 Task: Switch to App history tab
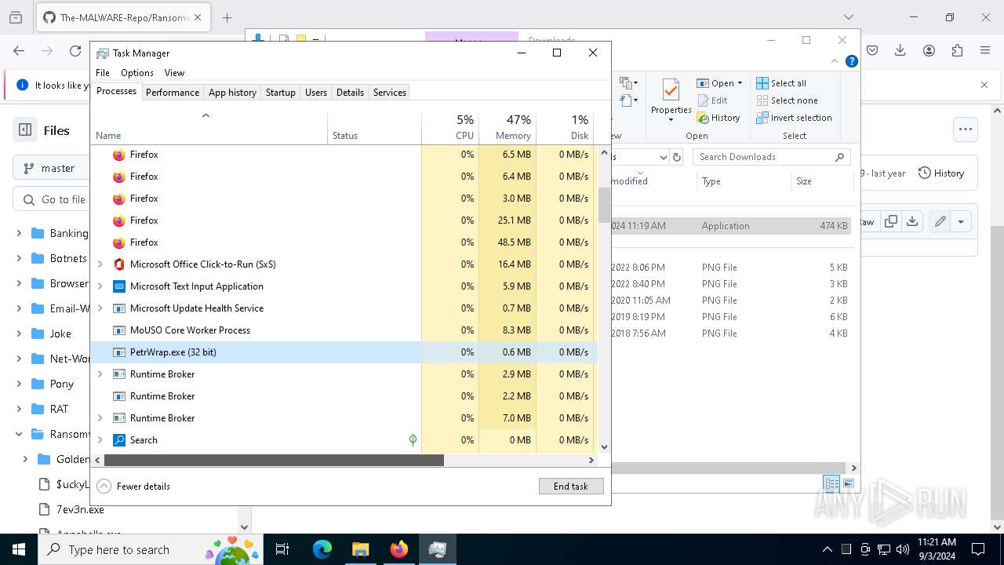(x=232, y=93)
